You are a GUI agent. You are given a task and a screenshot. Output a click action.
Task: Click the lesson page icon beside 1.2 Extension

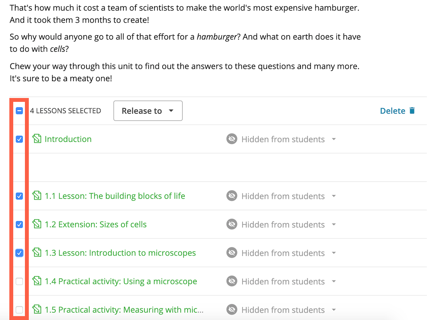pyautogui.click(x=37, y=224)
